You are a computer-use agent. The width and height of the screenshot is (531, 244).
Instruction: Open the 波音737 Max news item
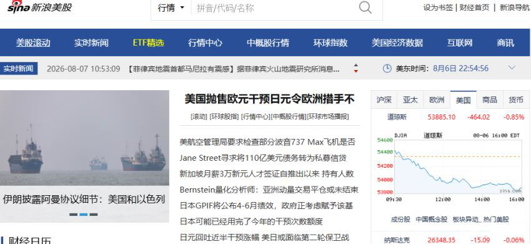coord(267,142)
